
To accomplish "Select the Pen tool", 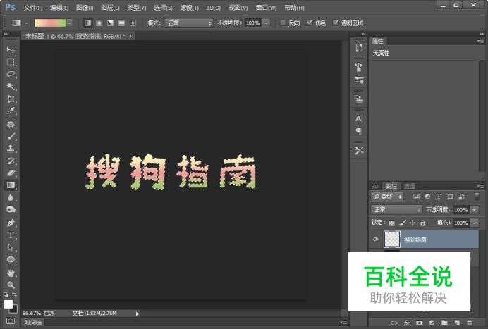I will [x=11, y=223].
